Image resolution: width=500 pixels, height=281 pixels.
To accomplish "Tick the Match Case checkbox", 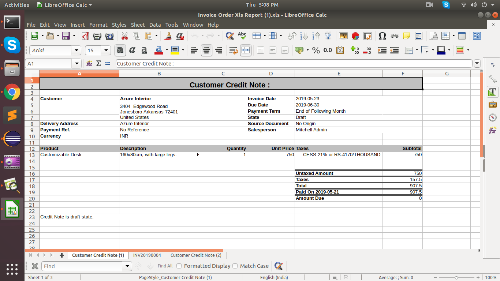I will 235,266.
